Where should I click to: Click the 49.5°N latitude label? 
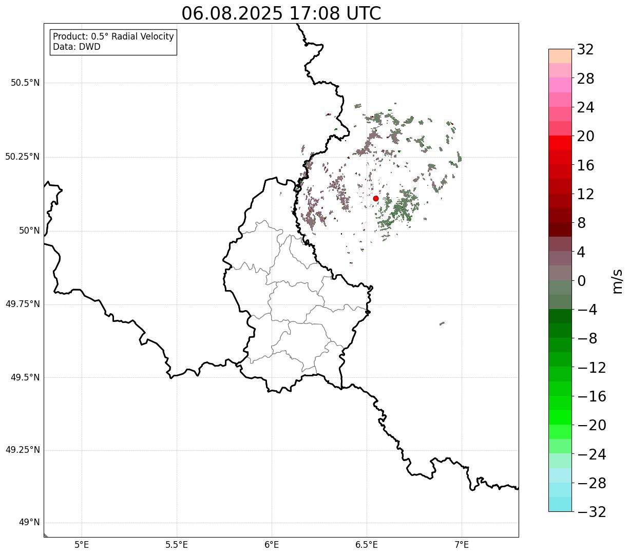click(x=25, y=377)
